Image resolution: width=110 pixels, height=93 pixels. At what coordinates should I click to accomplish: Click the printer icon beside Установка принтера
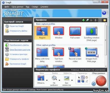point(7,54)
